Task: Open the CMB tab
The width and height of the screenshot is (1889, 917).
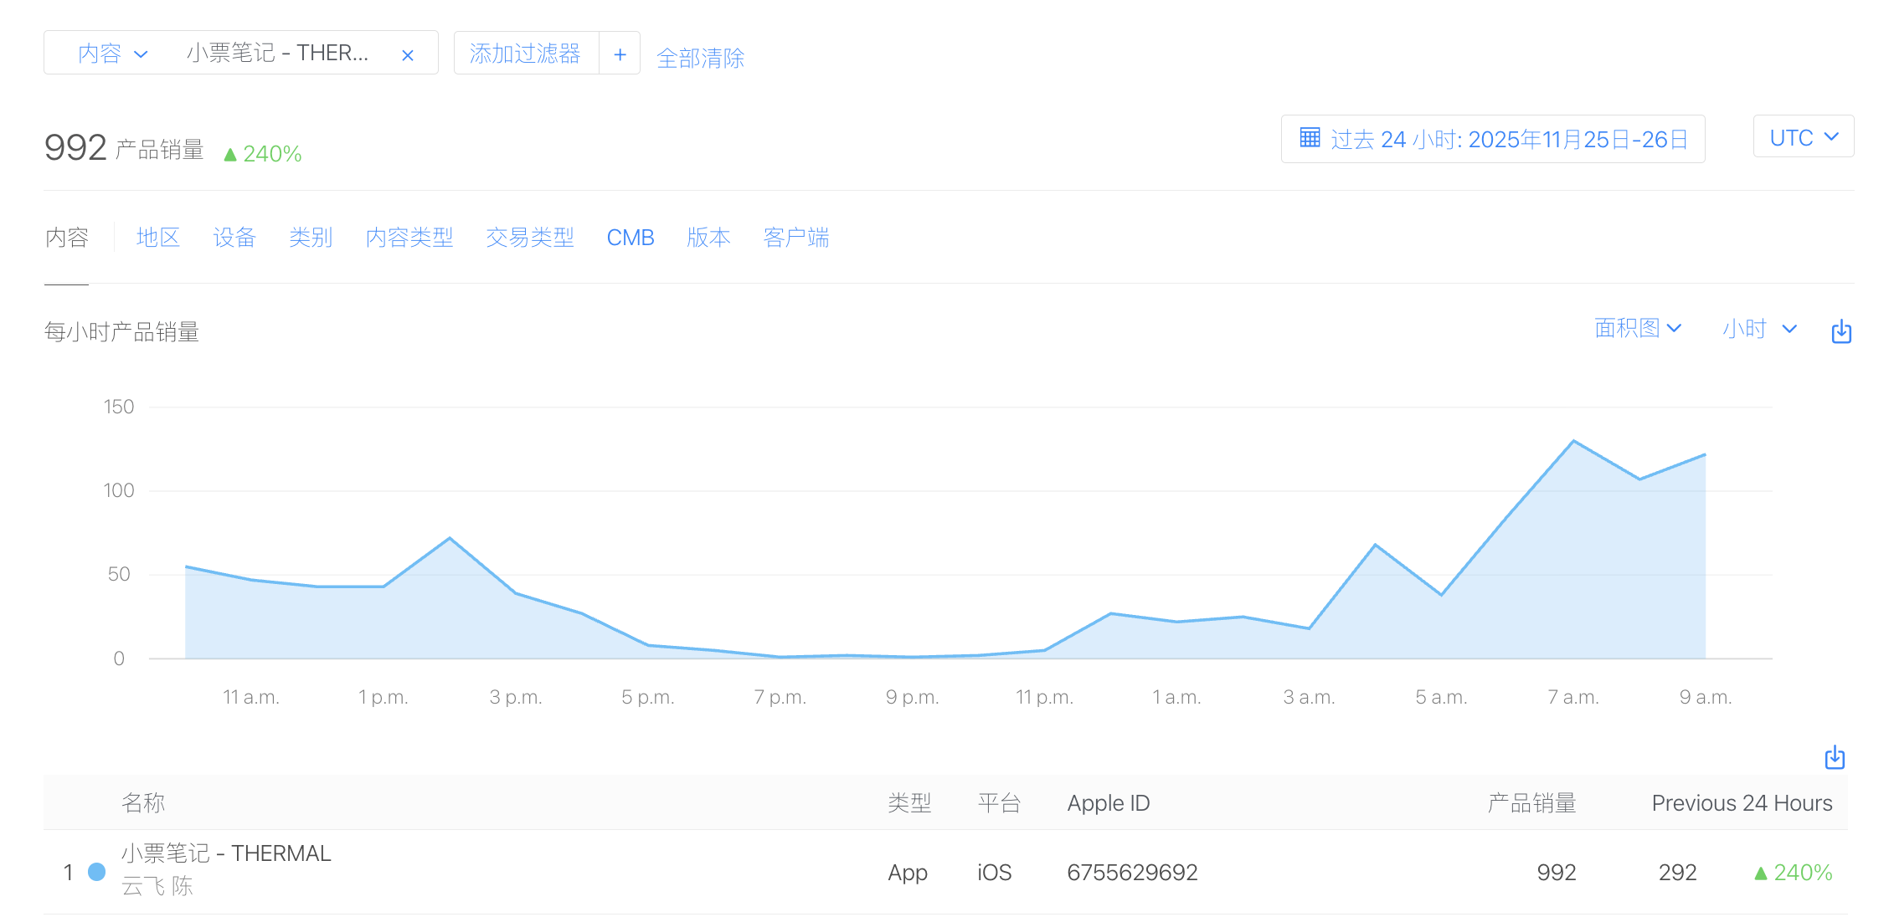Action: [630, 238]
